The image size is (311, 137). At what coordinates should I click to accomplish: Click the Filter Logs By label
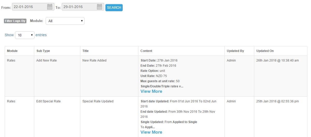click(x=15, y=21)
